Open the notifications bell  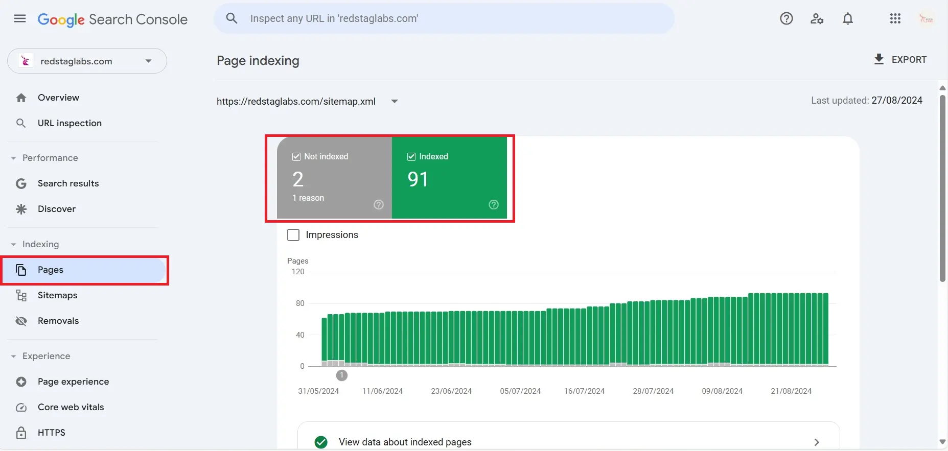pyautogui.click(x=847, y=19)
